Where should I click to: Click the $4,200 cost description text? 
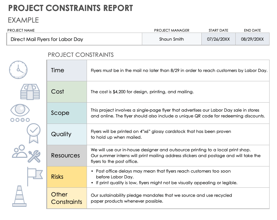click(142, 92)
